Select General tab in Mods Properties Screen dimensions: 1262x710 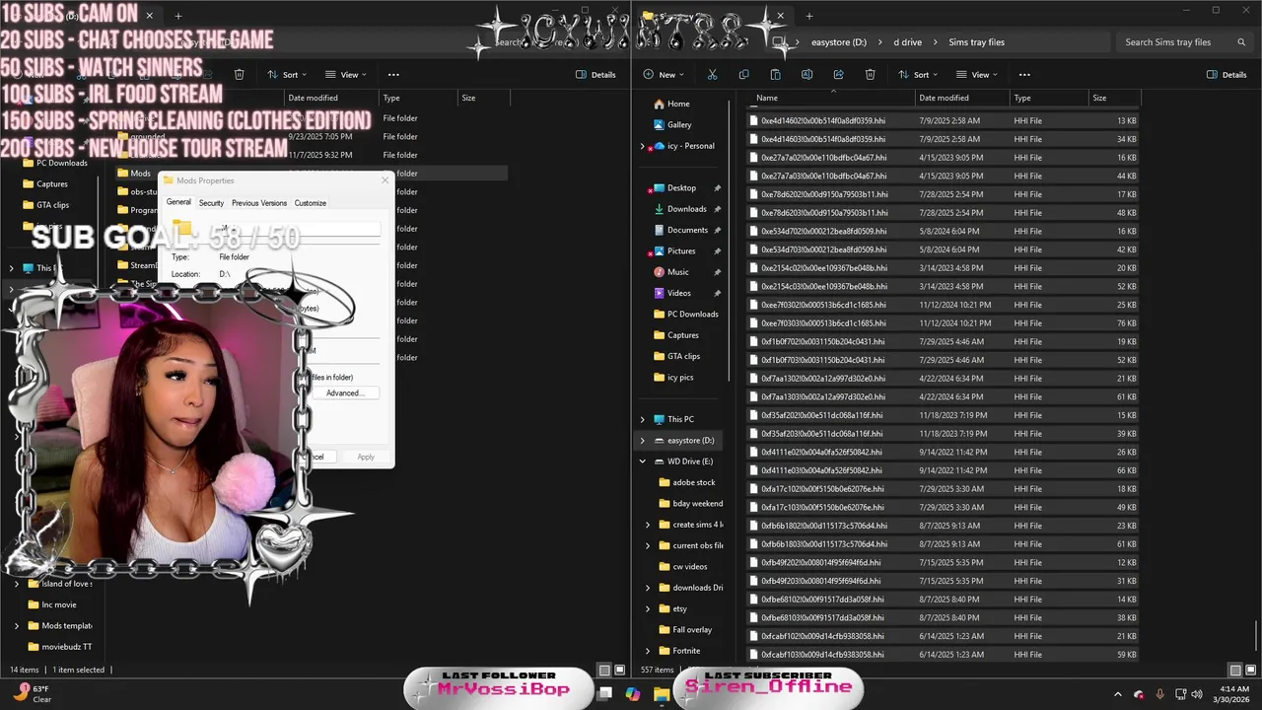coord(178,202)
